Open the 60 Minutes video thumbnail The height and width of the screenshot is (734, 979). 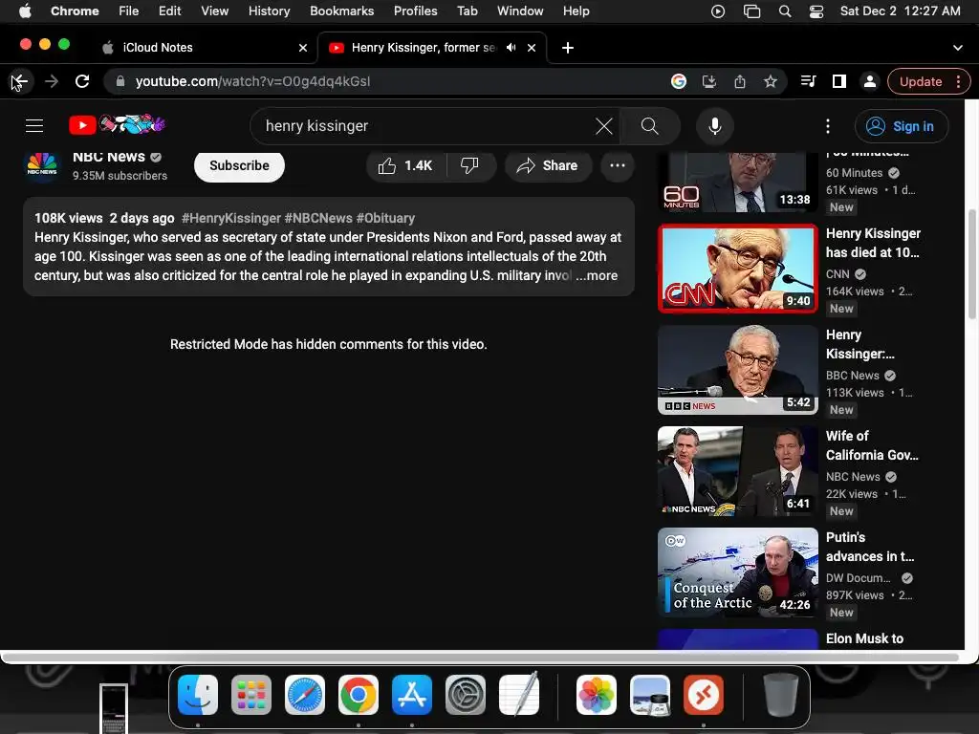[738, 183]
